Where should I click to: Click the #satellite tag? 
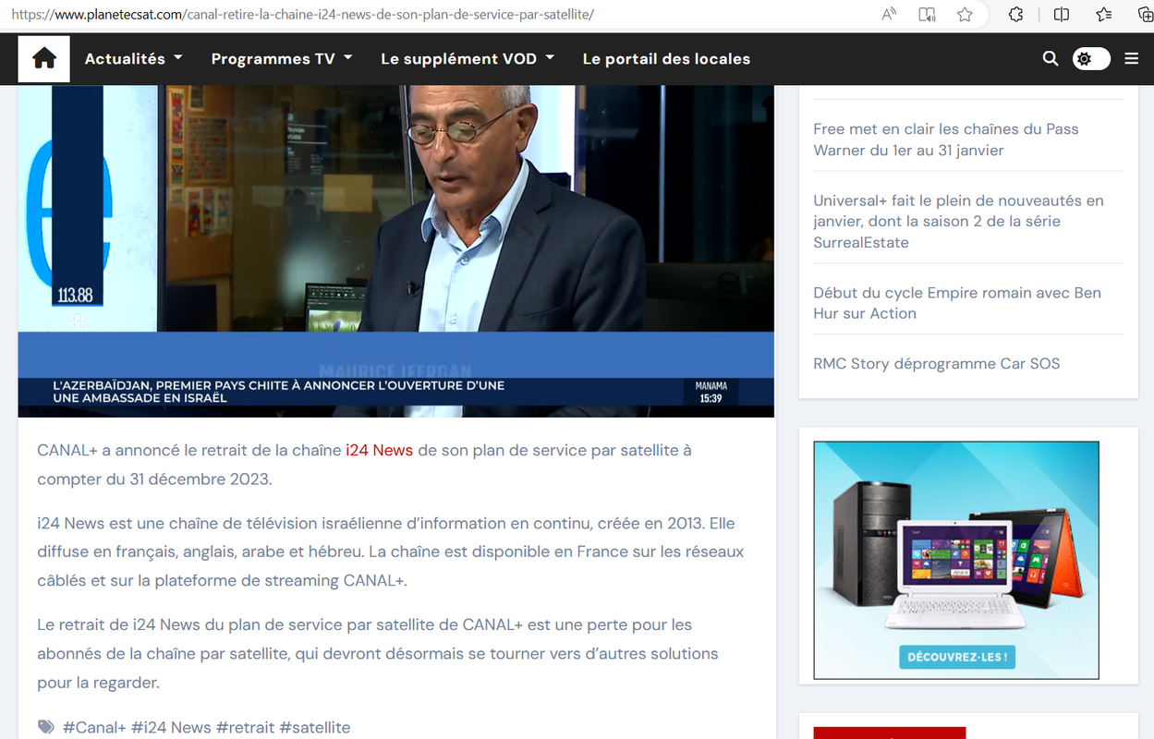click(x=314, y=728)
